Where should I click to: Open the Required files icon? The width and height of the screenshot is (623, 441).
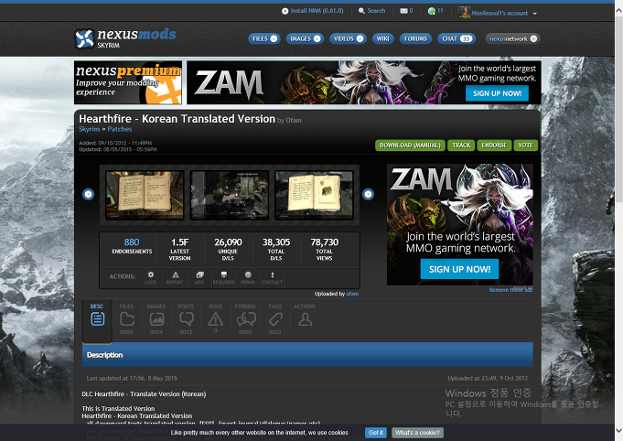(x=224, y=278)
